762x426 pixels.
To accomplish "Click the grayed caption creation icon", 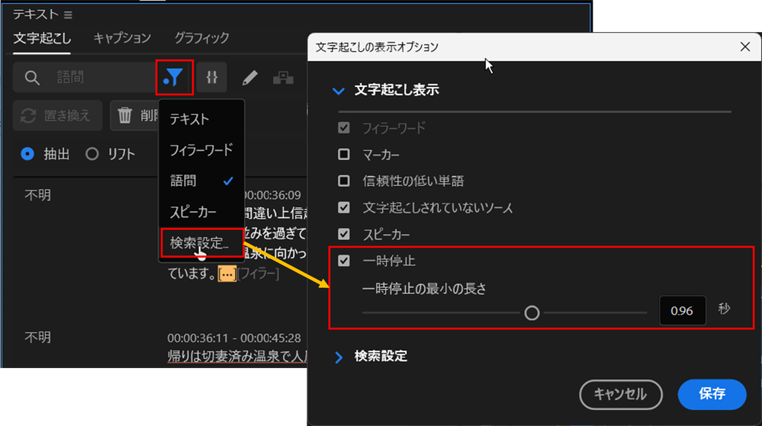I will point(283,78).
